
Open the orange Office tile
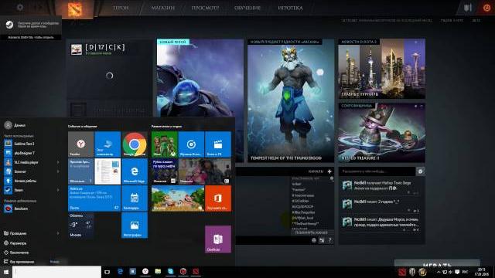pyautogui.click(x=218, y=198)
